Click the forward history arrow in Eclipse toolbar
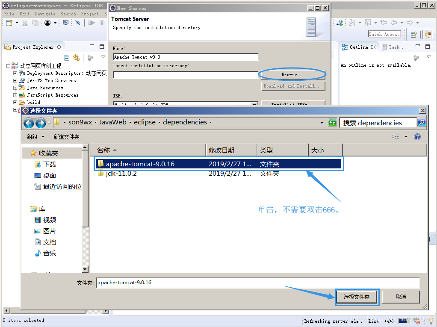This screenshot has width=437, height=327. 410,23
